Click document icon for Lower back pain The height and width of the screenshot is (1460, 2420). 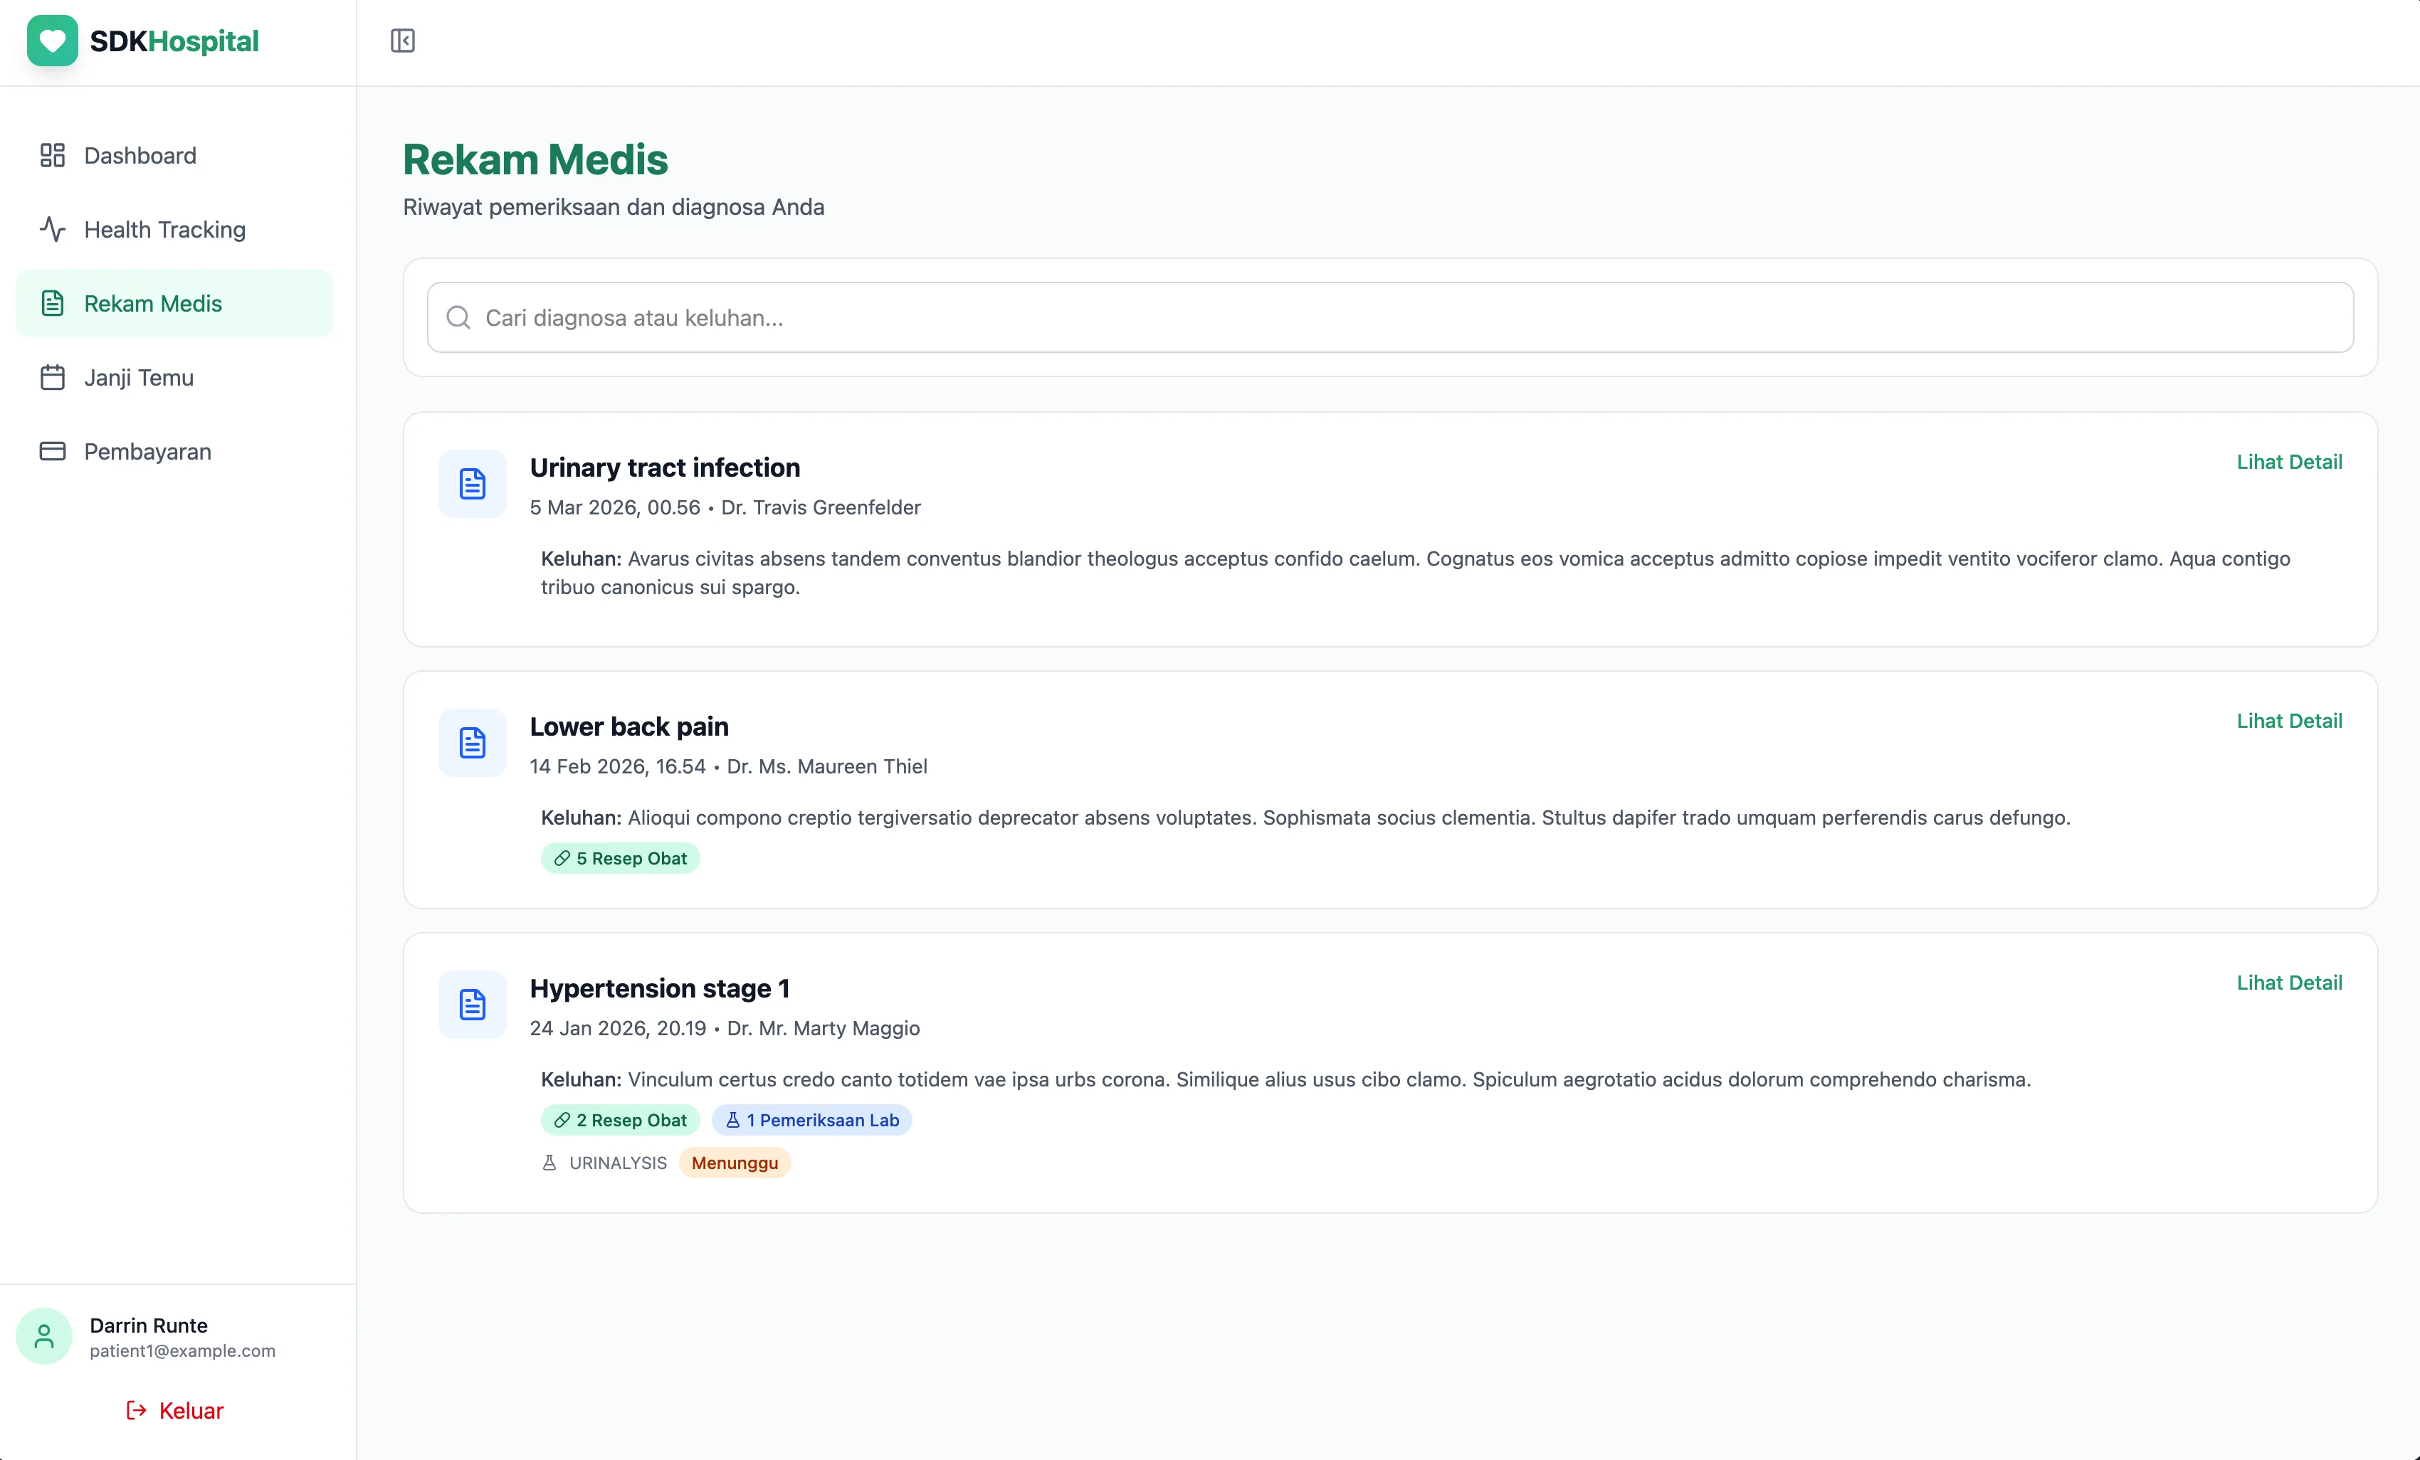pyautogui.click(x=473, y=742)
